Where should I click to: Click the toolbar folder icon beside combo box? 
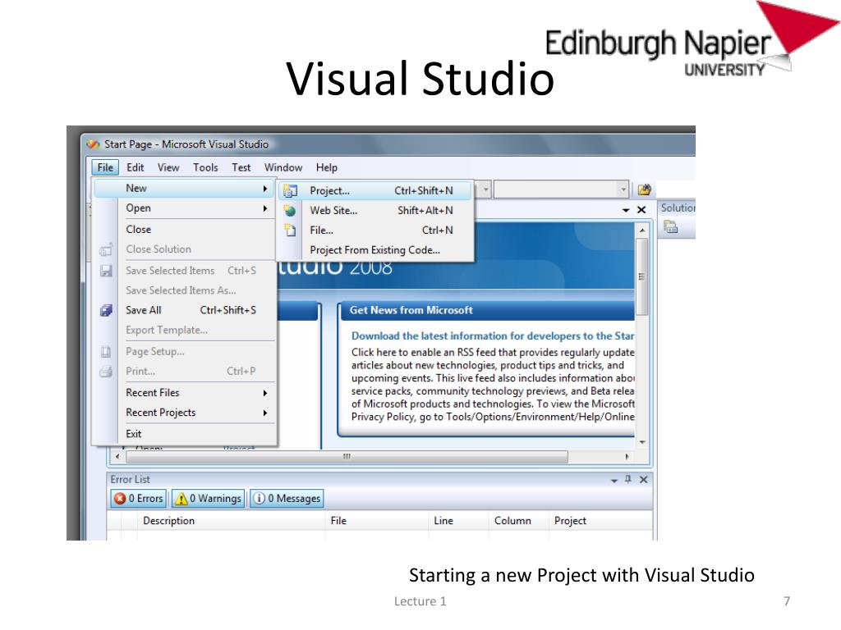tap(644, 189)
